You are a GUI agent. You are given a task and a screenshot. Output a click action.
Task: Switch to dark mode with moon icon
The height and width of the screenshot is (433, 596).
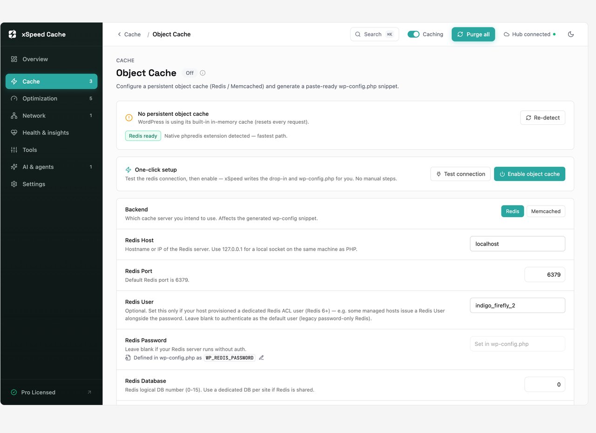click(x=571, y=34)
